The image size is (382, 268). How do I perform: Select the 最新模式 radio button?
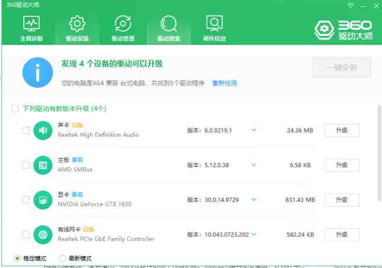tap(63, 258)
